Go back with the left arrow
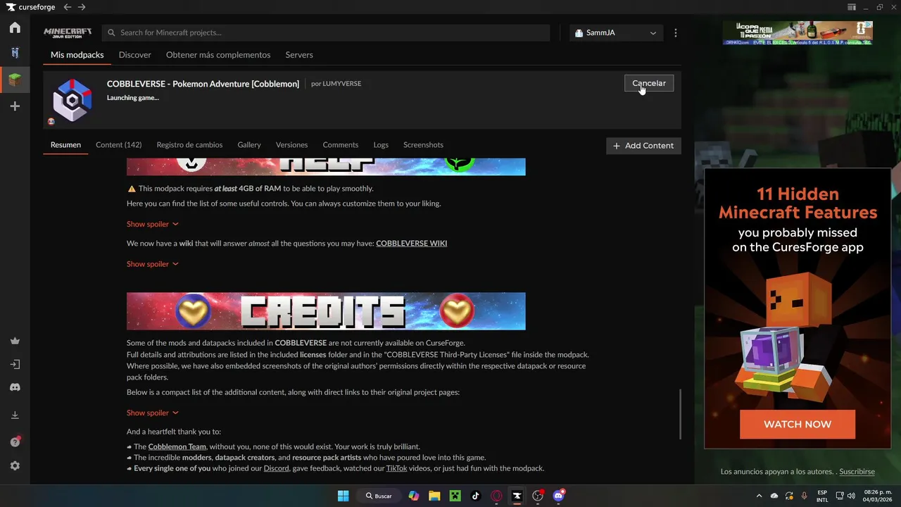Viewport: 901px width, 507px height. coord(68,7)
